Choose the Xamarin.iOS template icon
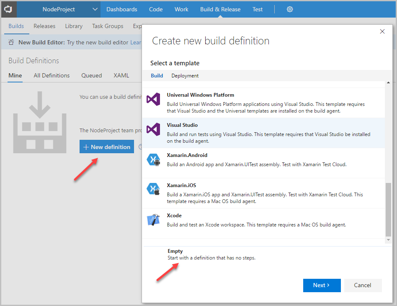The width and height of the screenshot is (397, 306). coord(153,189)
